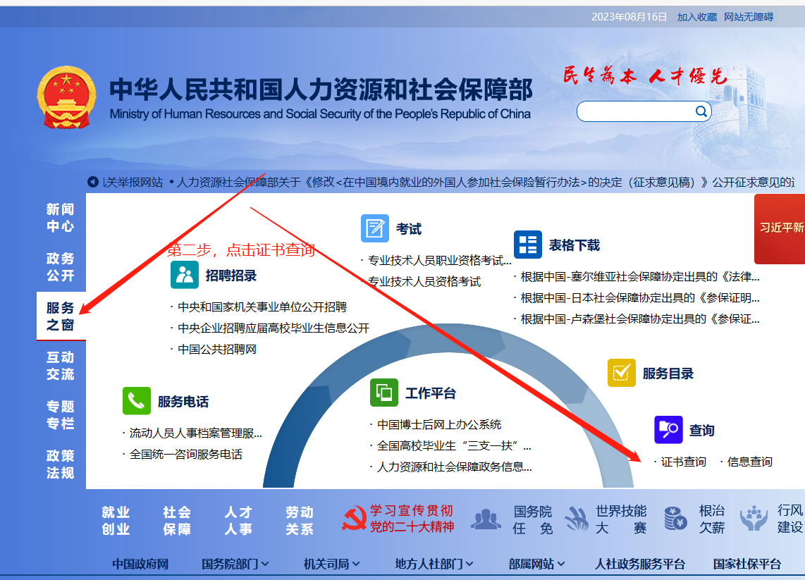
Task: Expand the 国务院部门 dropdown
Action: click(235, 564)
